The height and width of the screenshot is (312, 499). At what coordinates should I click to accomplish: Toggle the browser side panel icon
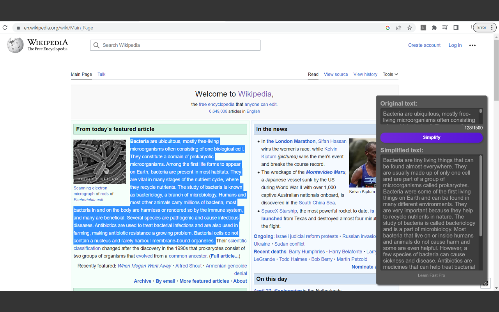pyautogui.click(x=456, y=28)
